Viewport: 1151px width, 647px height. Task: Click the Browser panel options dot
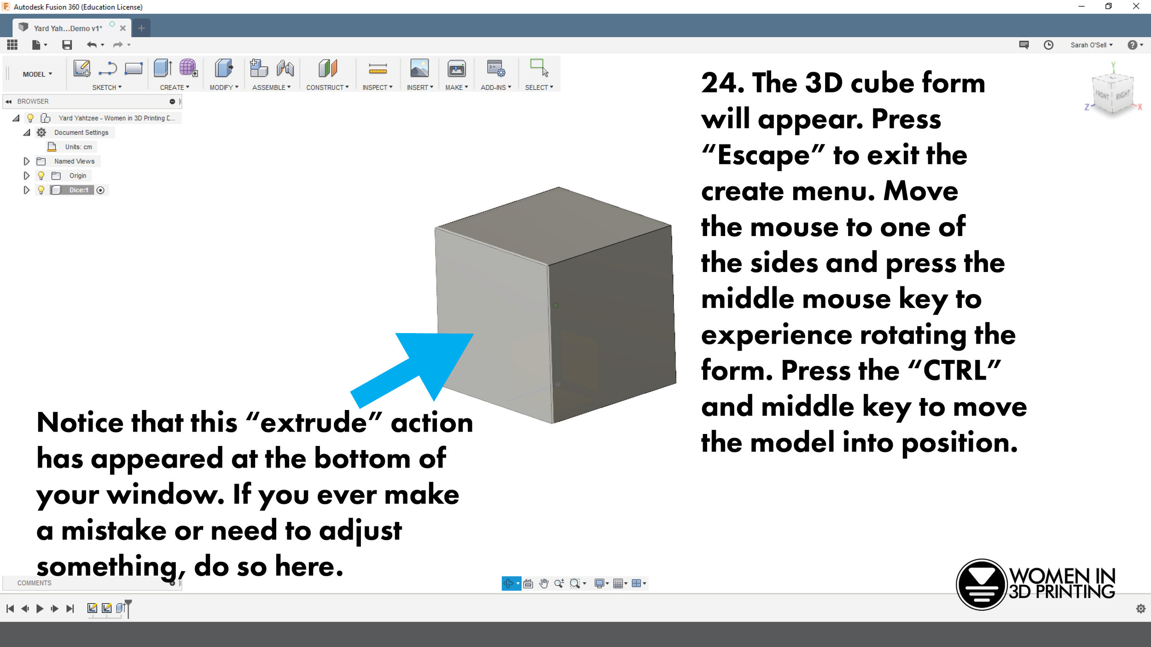coord(172,101)
